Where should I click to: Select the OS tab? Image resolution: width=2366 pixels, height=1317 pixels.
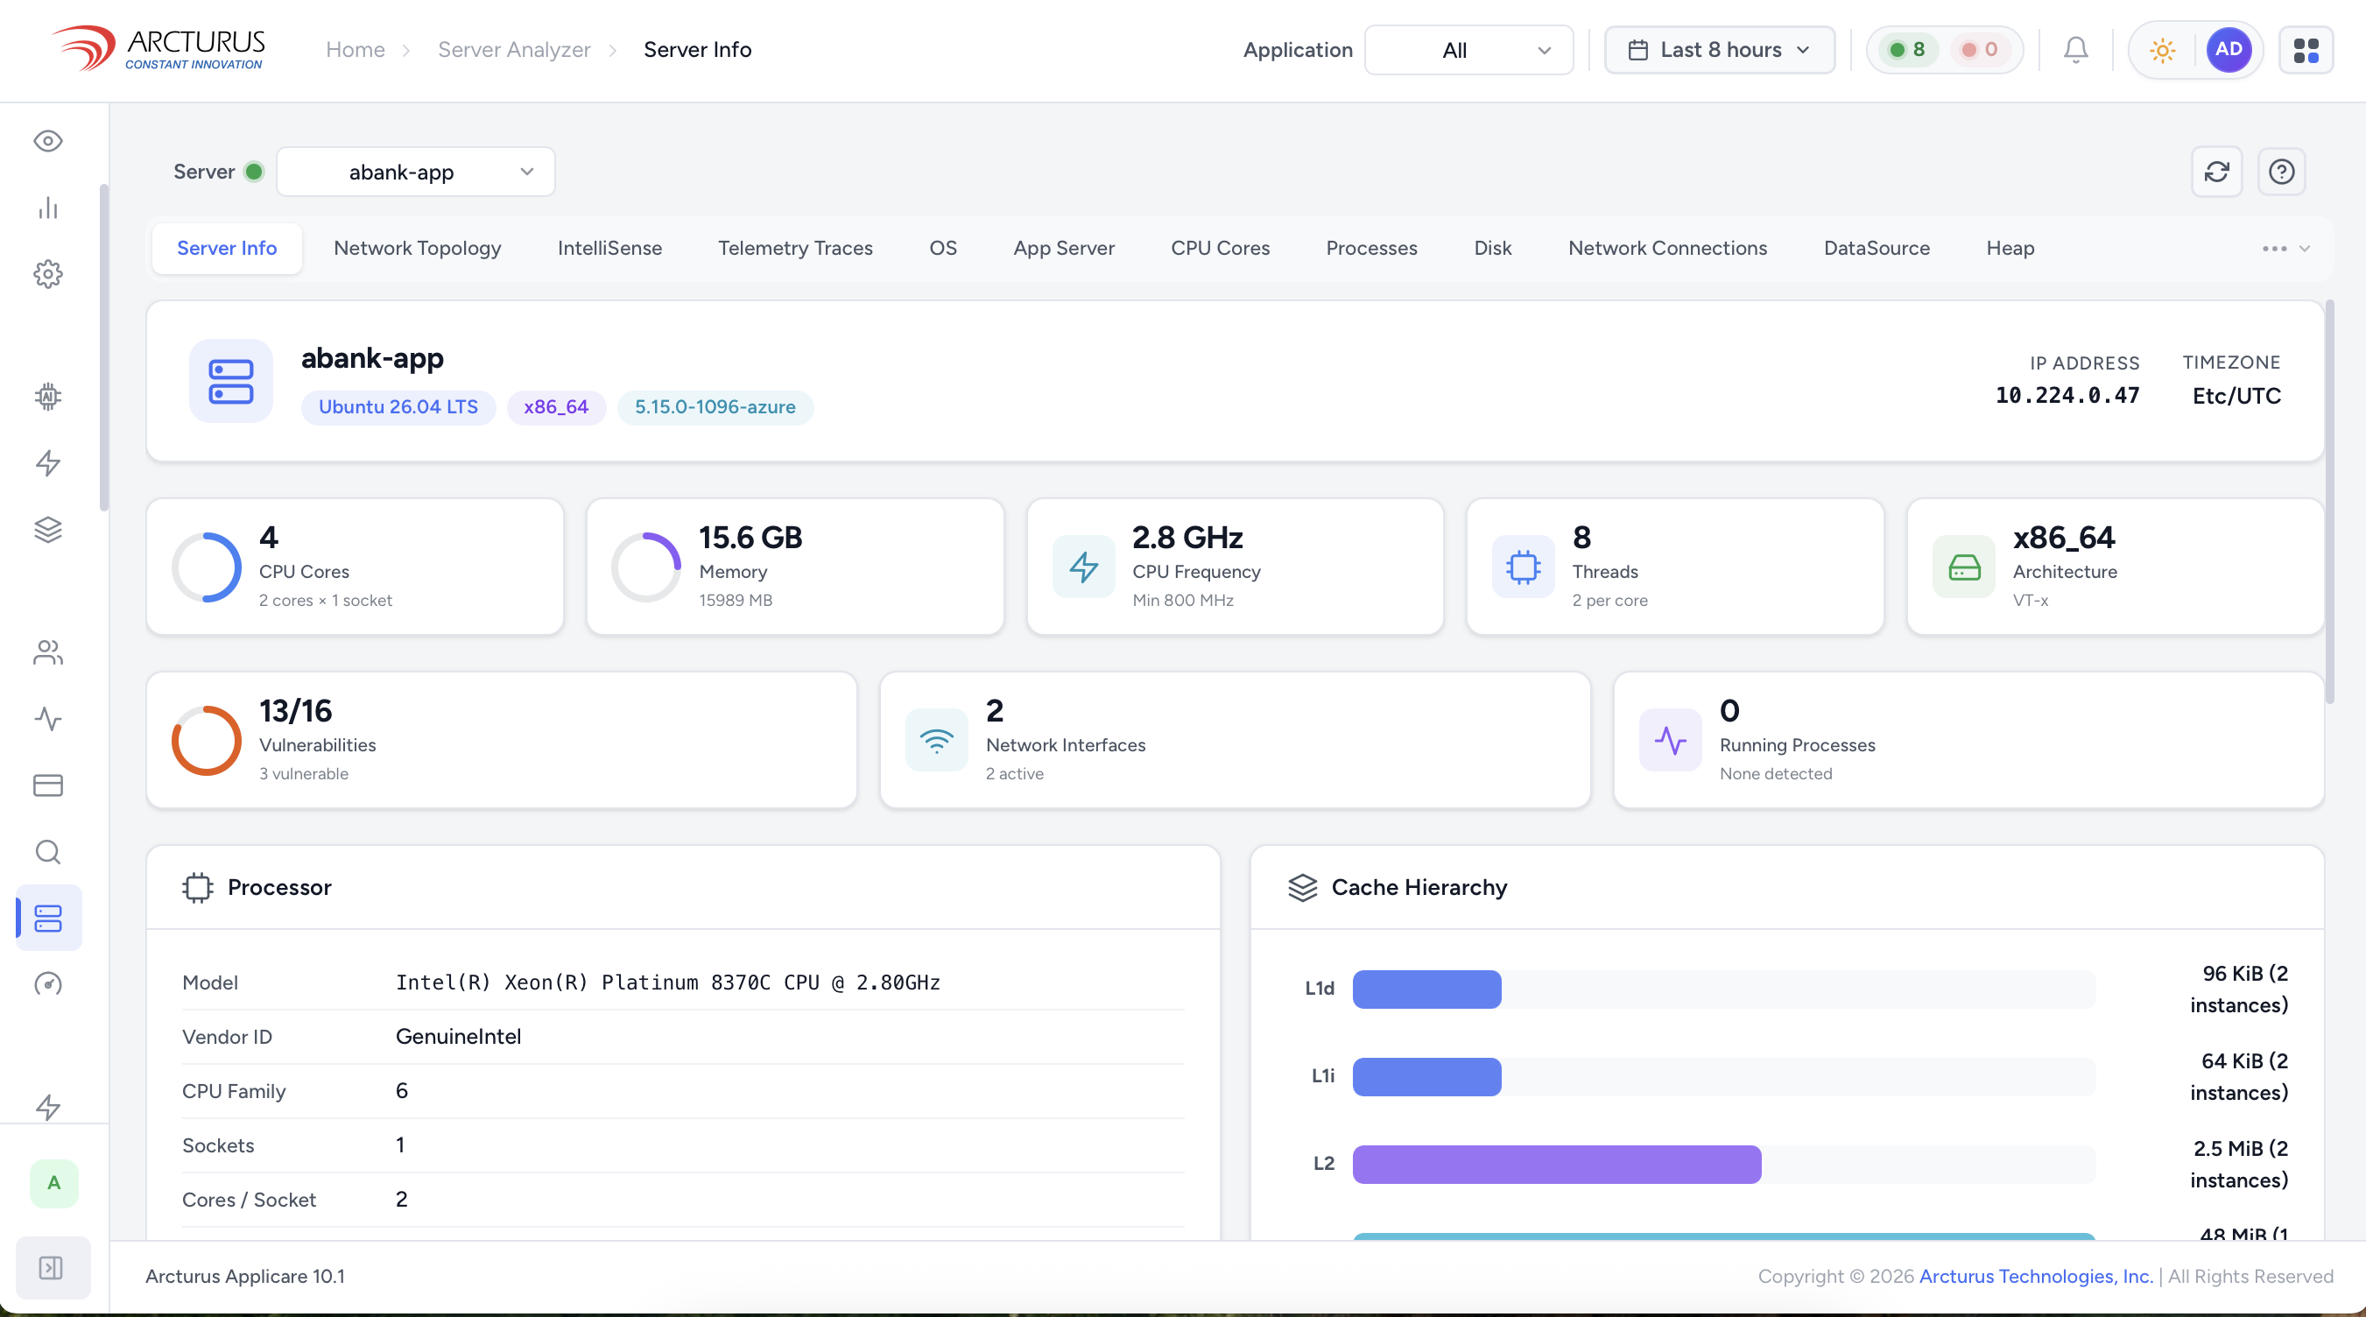click(x=943, y=248)
